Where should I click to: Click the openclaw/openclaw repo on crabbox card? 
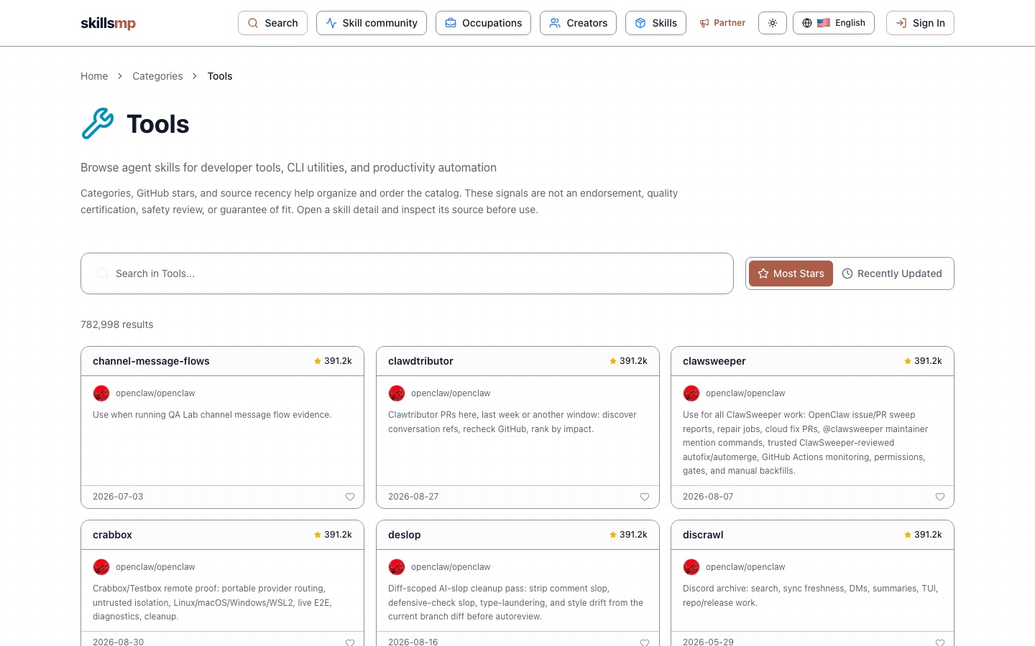tap(155, 567)
